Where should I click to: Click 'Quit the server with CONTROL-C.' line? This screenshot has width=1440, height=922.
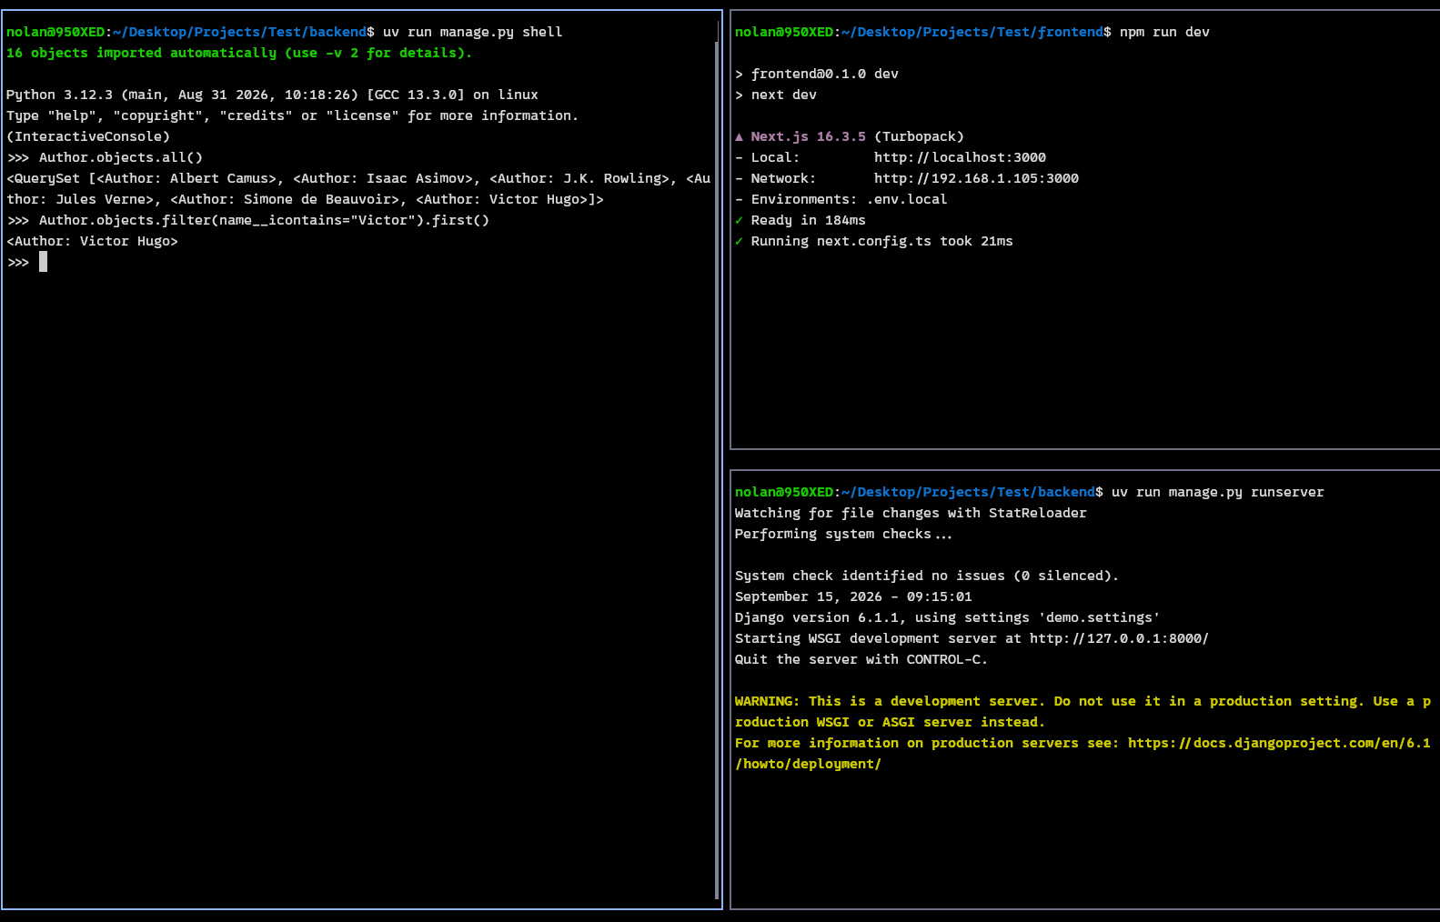(861, 659)
